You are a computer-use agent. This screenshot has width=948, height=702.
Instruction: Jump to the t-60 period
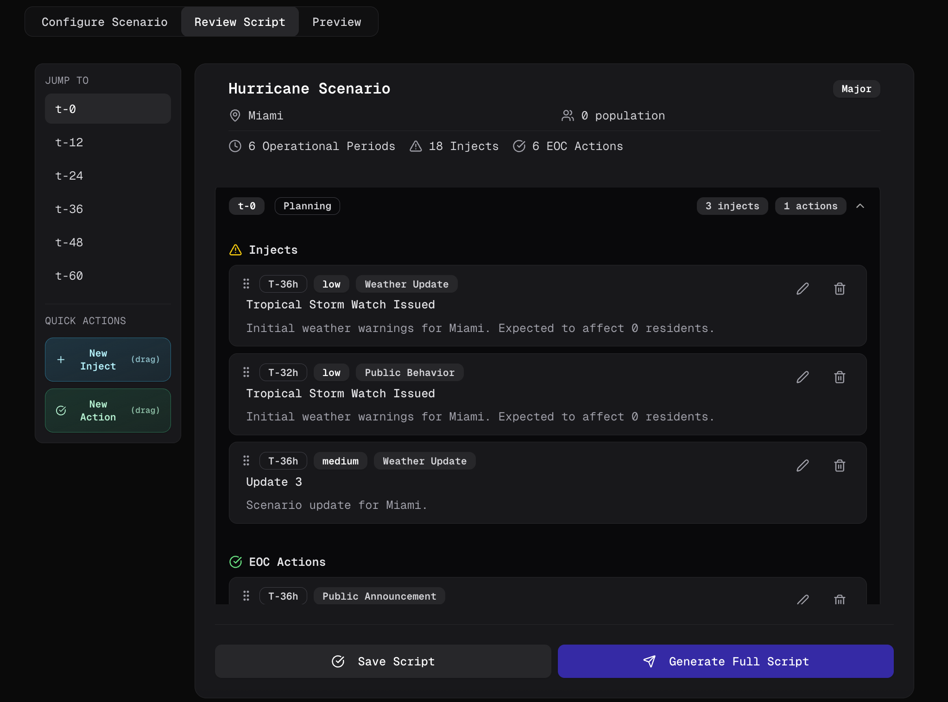[x=69, y=276]
